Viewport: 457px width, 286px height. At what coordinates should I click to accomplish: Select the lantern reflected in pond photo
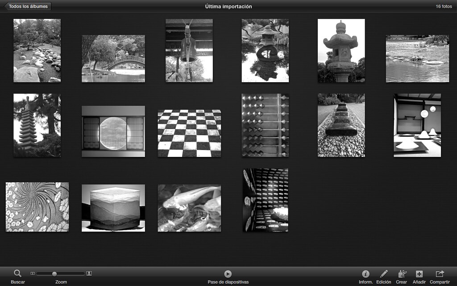pos(265,50)
